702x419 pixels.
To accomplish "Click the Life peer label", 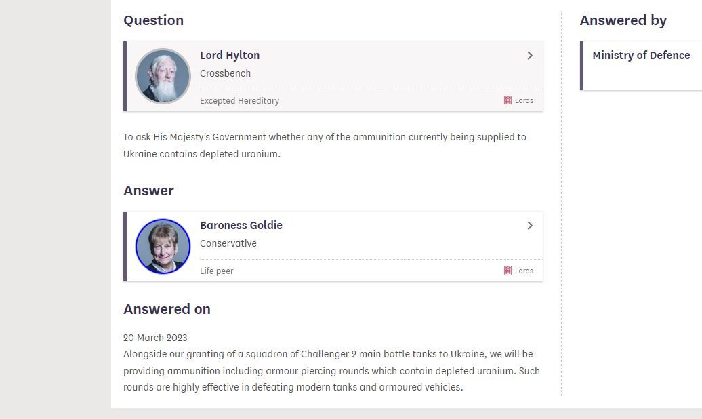I will coord(217,271).
